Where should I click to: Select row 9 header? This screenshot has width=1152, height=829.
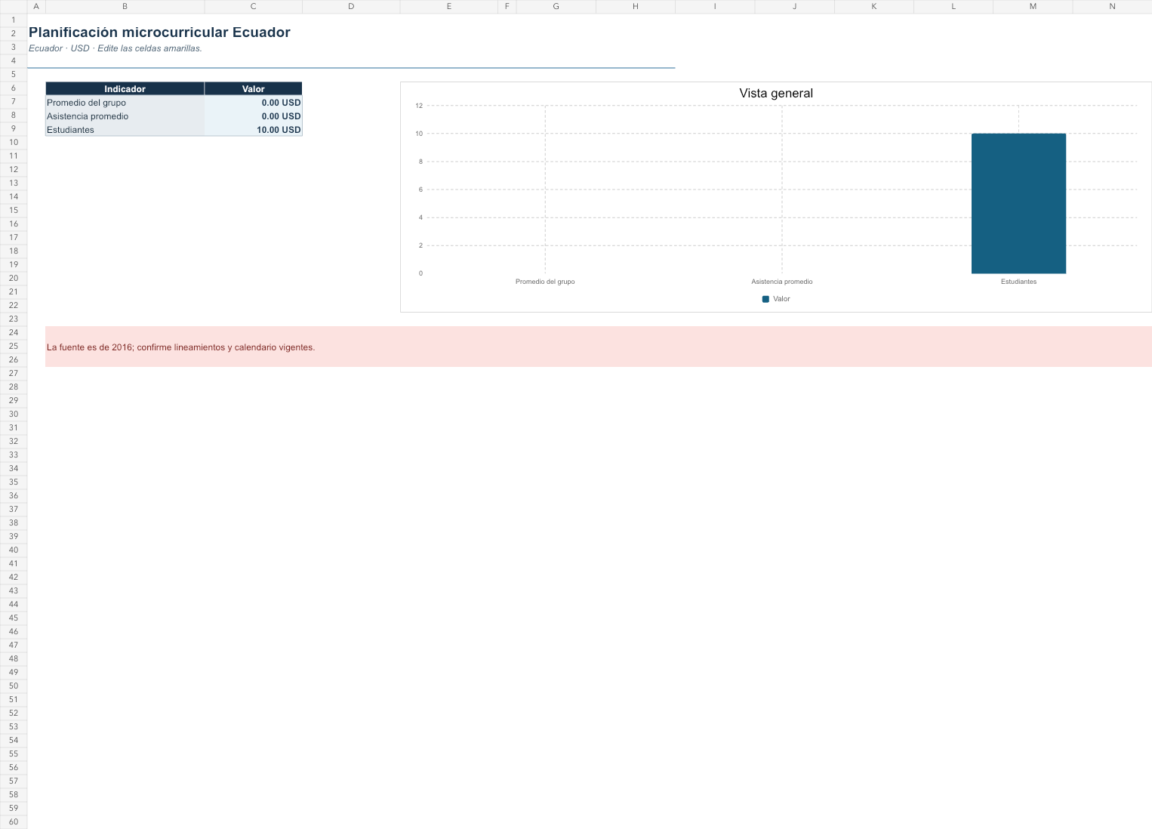click(14, 129)
